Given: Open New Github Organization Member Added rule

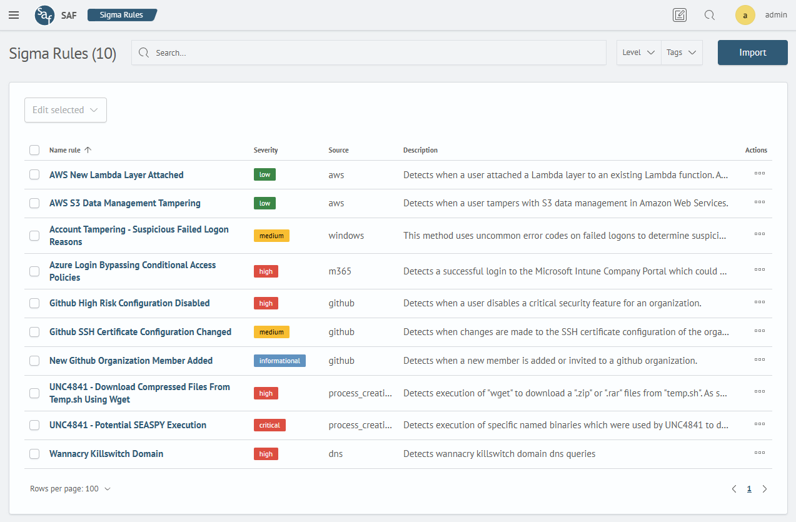Looking at the screenshot, I should (131, 361).
